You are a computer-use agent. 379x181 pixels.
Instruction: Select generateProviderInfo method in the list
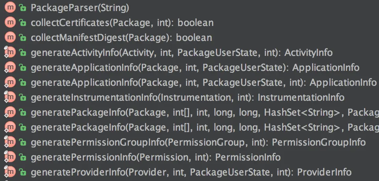[x=191, y=172]
